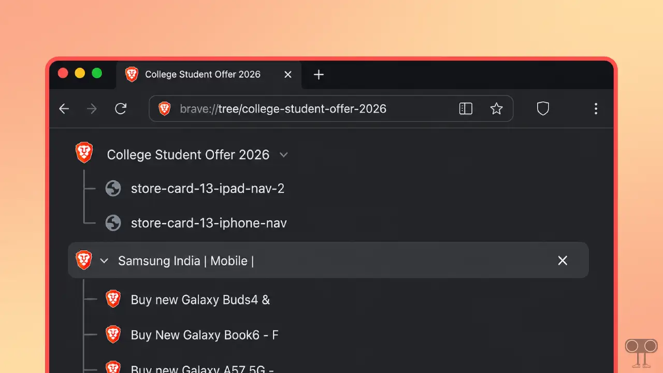Viewport: 663px width, 373px height.
Task: Click Brave icon beside Galaxy Book6 entry
Action: point(113,334)
